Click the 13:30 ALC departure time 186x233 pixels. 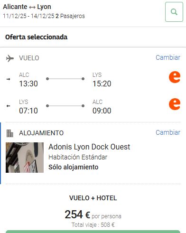[28, 84]
